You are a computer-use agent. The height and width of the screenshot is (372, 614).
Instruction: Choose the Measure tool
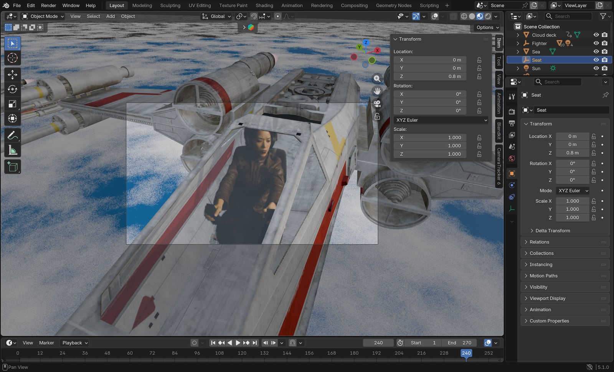click(x=13, y=150)
